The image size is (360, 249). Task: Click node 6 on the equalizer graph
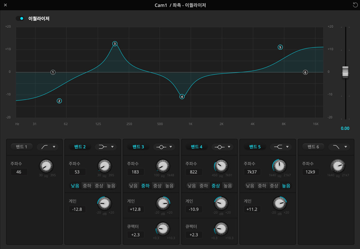pos(305,72)
